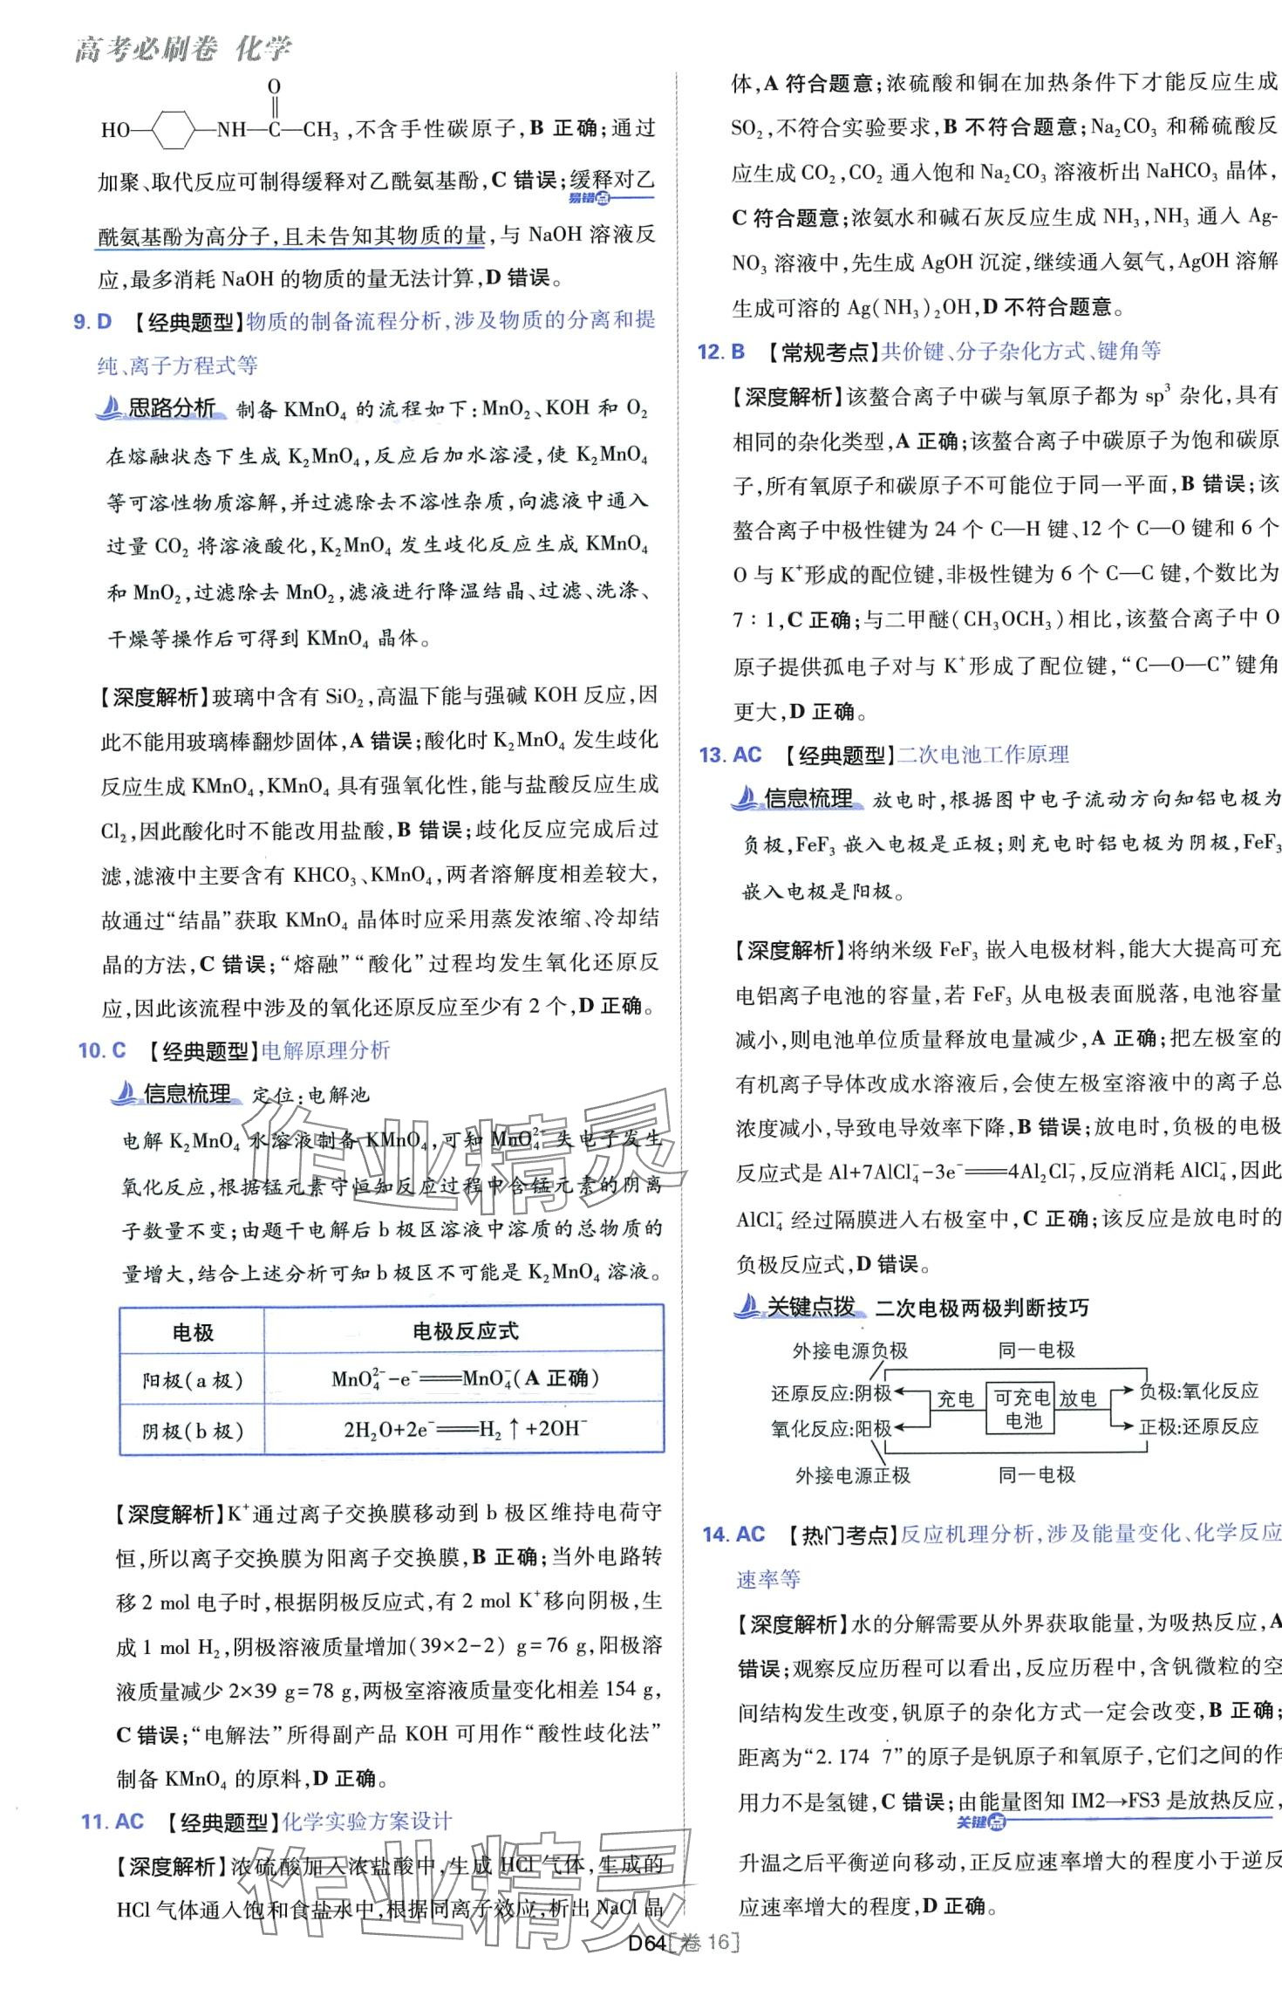Image resolution: width=1282 pixels, height=1996 pixels.
Task: Select the sailboat icon beside question 13's 信息梳理
Action: click(x=747, y=798)
